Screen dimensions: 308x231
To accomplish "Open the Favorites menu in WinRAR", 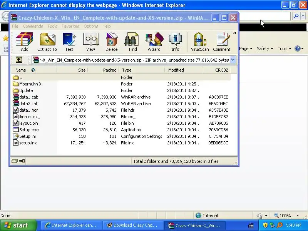I will click(x=70, y=26).
